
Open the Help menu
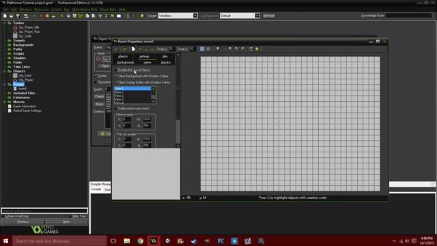[122, 9]
